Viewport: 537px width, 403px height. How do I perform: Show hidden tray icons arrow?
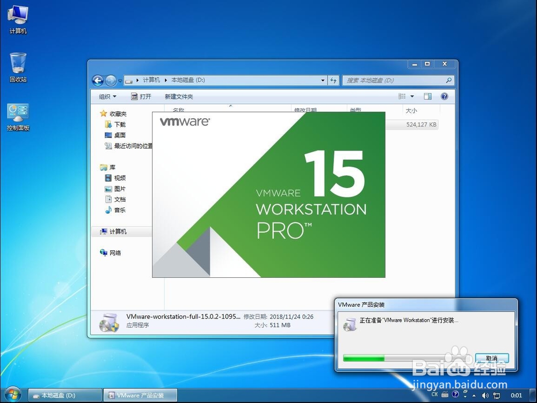(474, 395)
